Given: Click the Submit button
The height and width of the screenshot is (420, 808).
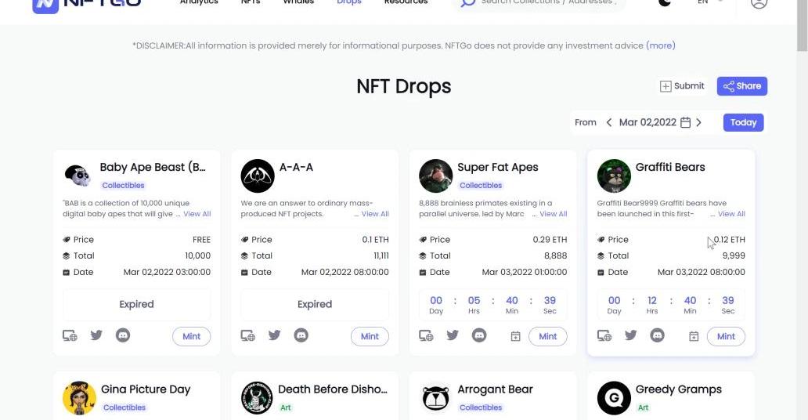Looking at the screenshot, I should (682, 86).
